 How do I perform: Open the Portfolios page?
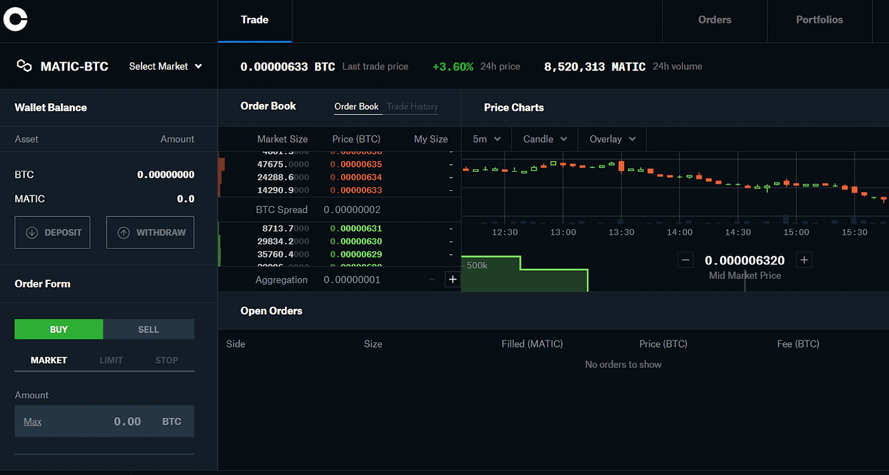click(x=819, y=20)
